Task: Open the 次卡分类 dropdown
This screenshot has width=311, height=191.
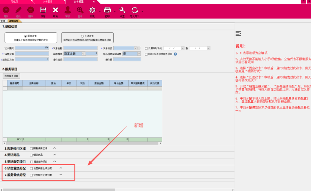Action: (135, 48)
